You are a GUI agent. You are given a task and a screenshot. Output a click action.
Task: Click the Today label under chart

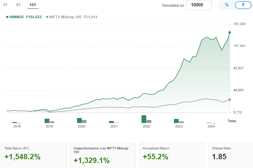point(232,121)
